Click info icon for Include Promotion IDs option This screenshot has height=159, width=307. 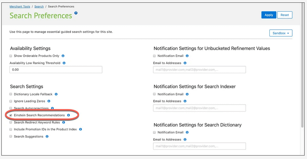tap(81, 129)
